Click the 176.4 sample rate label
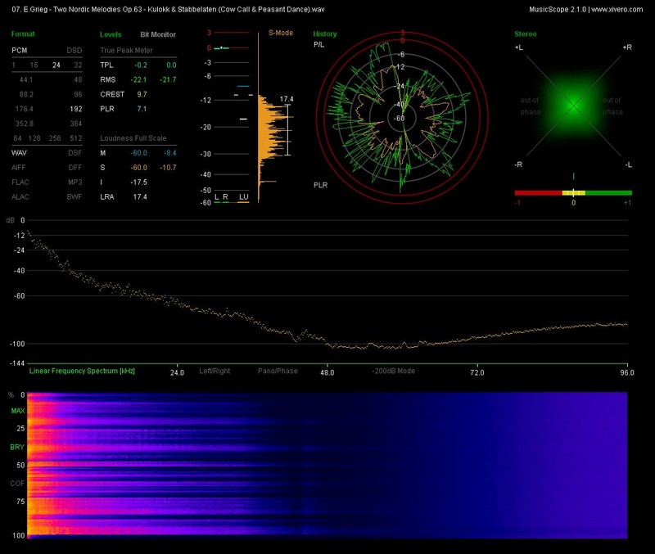655x554 pixels. [x=25, y=109]
